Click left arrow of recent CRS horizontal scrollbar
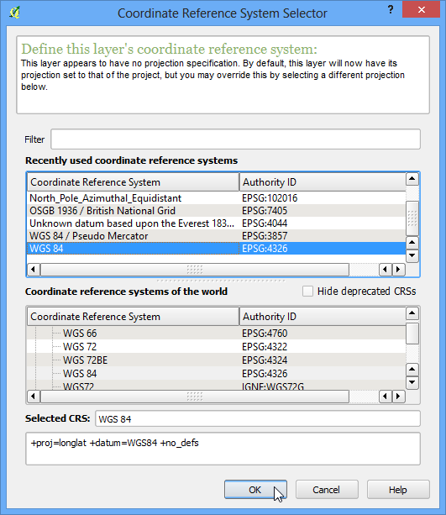The width and height of the screenshot is (446, 515). point(33,270)
